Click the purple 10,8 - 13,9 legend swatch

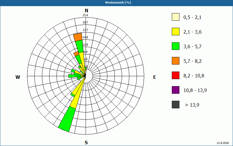click(176, 90)
